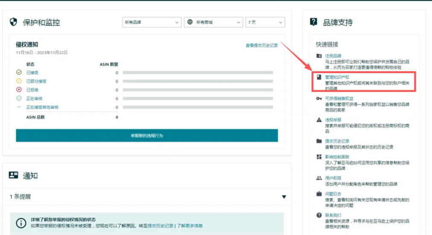Open the 7天 time range dropdown
Screen dimensions: 432x235
[265, 22]
